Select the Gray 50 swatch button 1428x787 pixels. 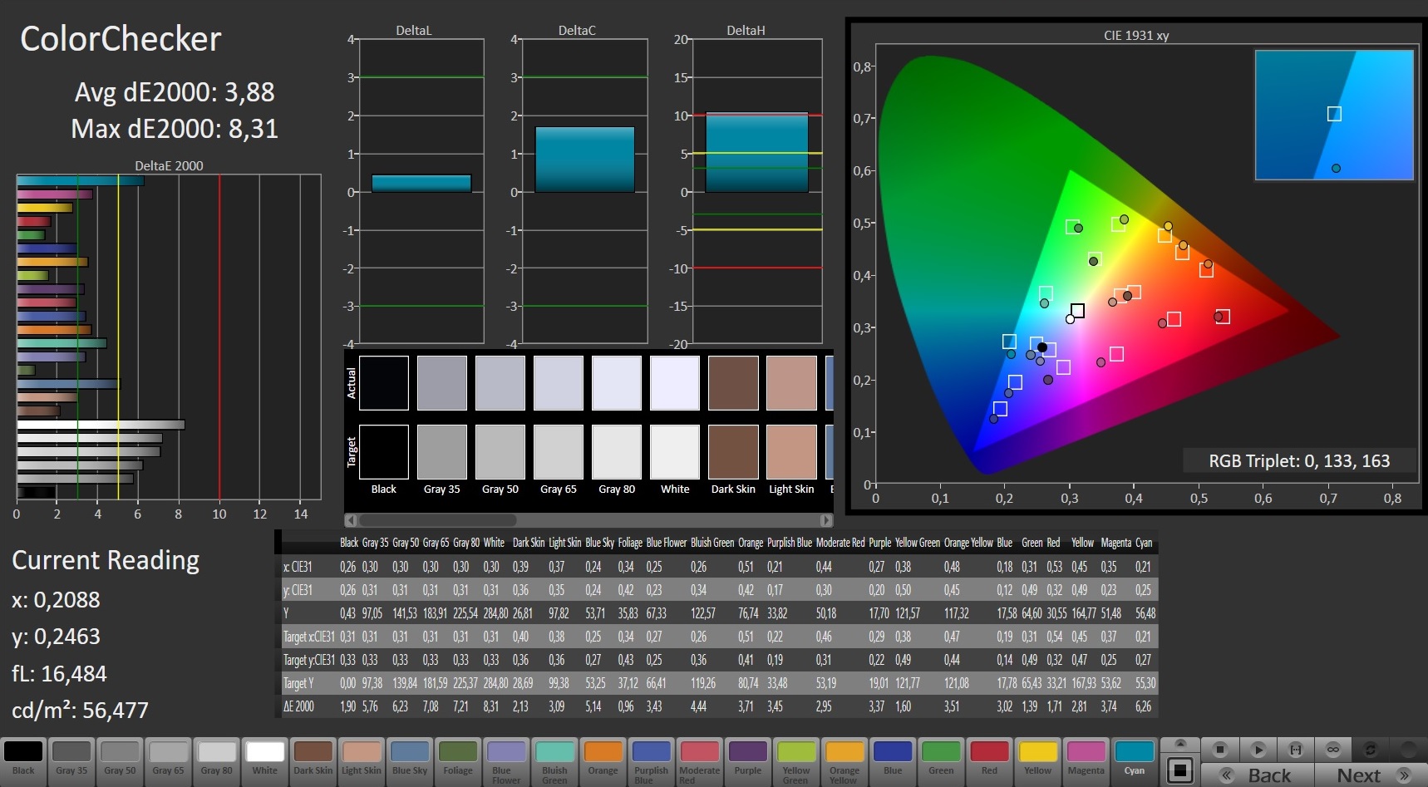pyautogui.click(x=120, y=761)
